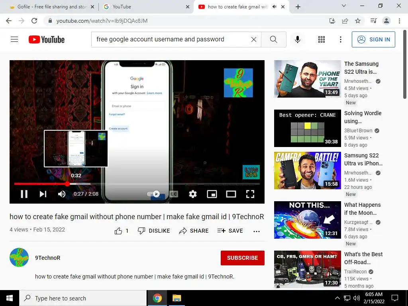The image size is (408, 306).
Task: Clear the search box with X icon
Action: pos(254,39)
